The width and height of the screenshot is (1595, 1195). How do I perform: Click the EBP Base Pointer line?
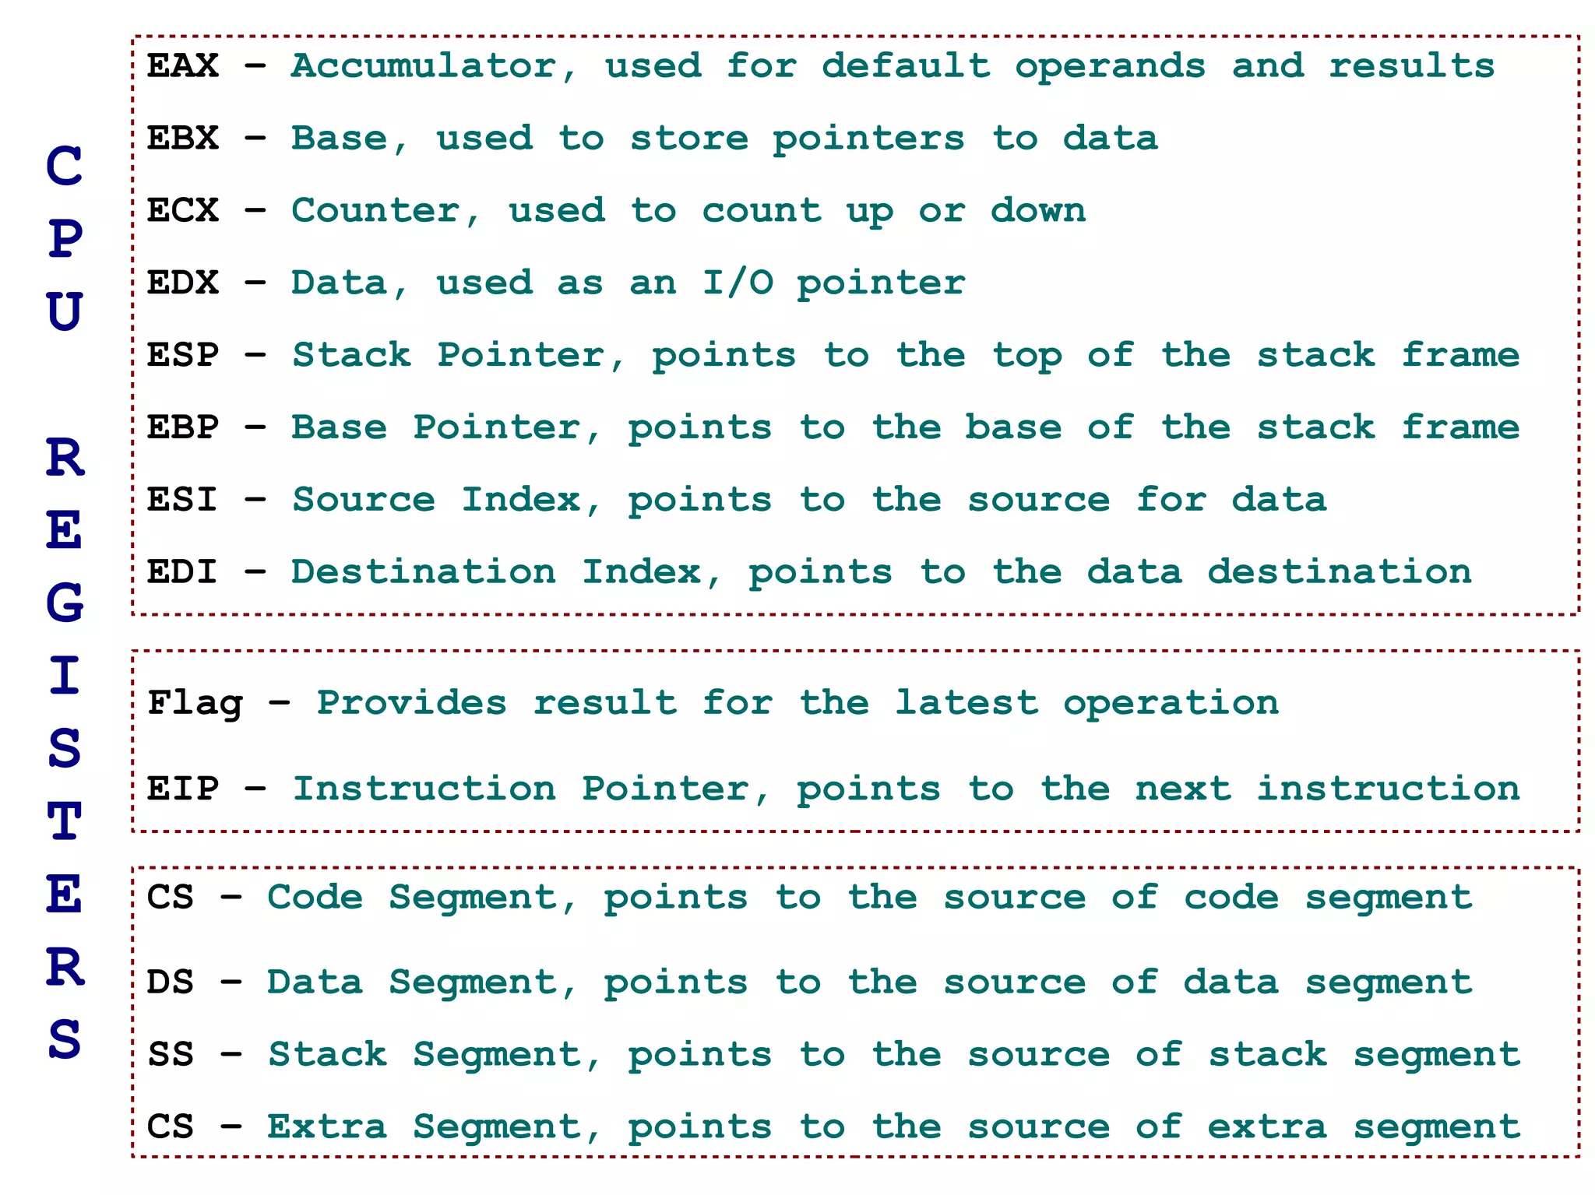(x=833, y=428)
